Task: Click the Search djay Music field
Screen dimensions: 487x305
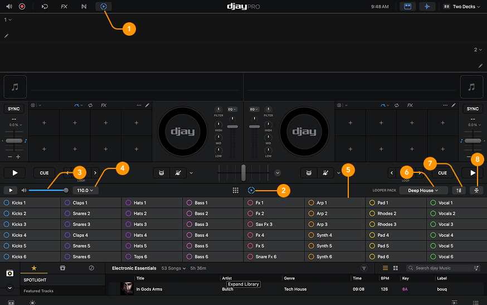Action: click(439, 268)
